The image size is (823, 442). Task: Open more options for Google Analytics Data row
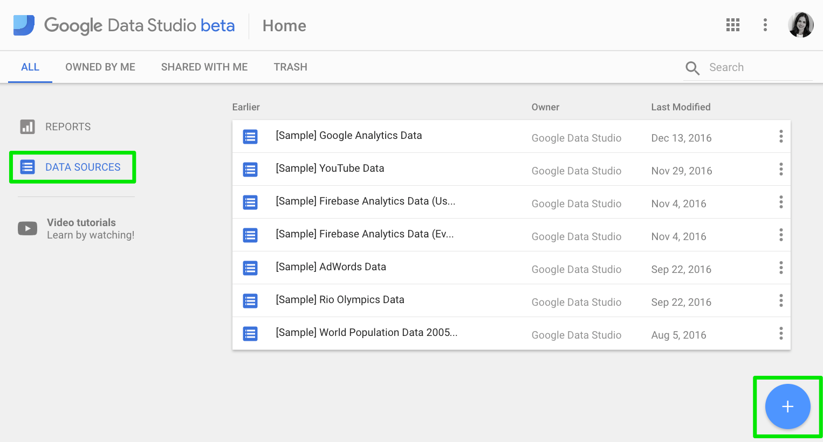click(781, 137)
